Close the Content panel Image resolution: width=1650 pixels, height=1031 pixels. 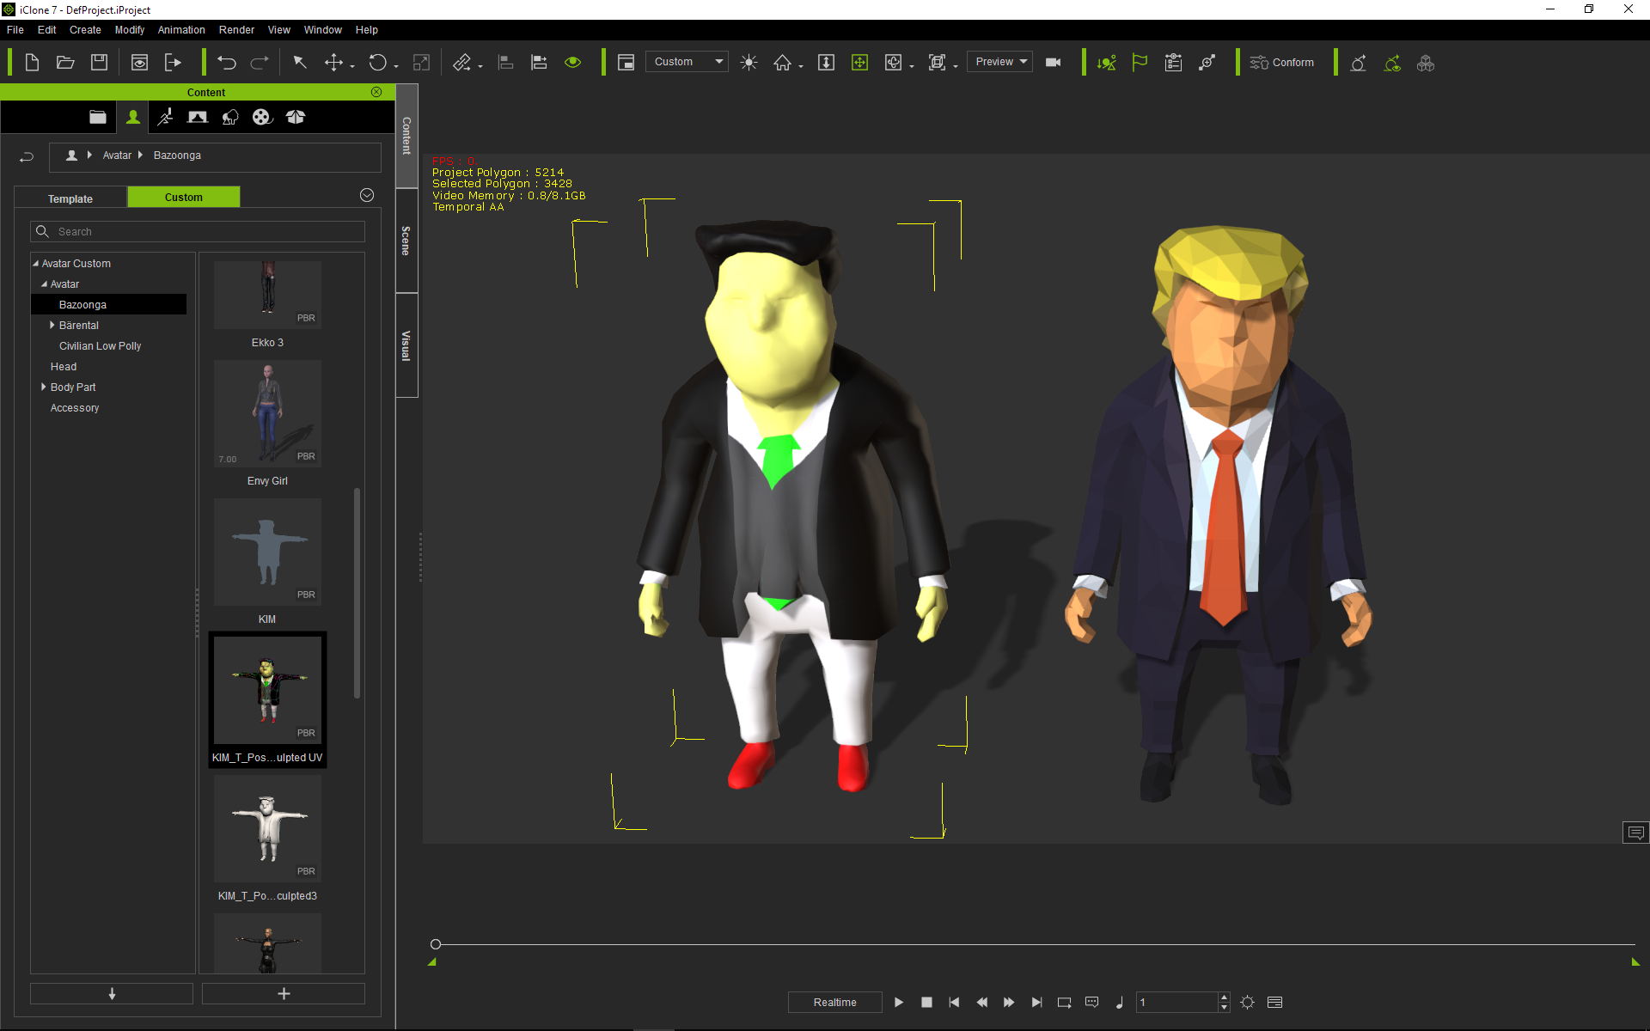[x=376, y=92]
